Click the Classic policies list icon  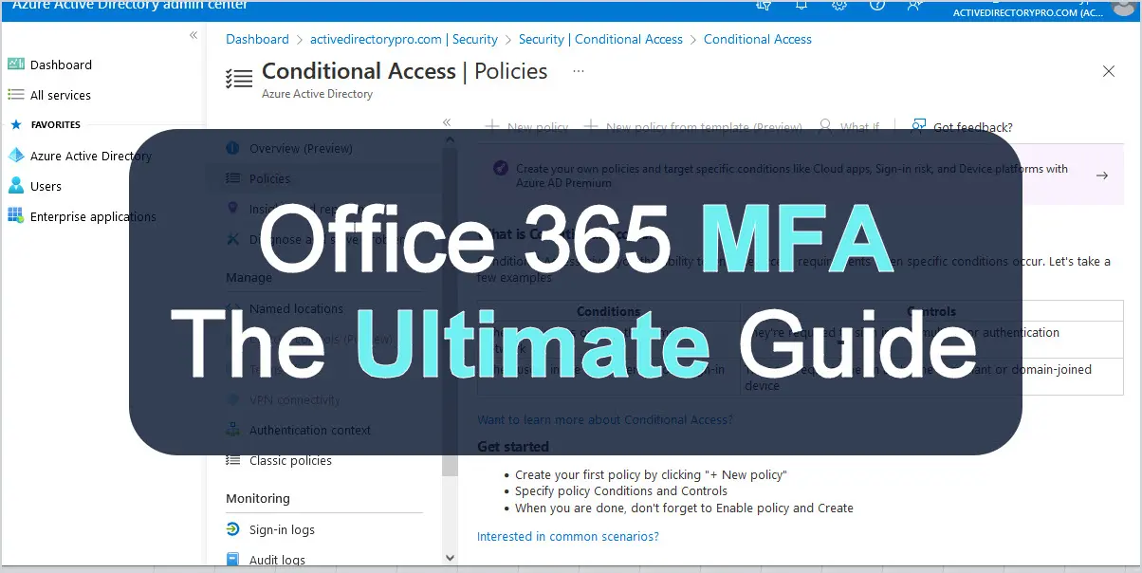pyautogui.click(x=233, y=460)
